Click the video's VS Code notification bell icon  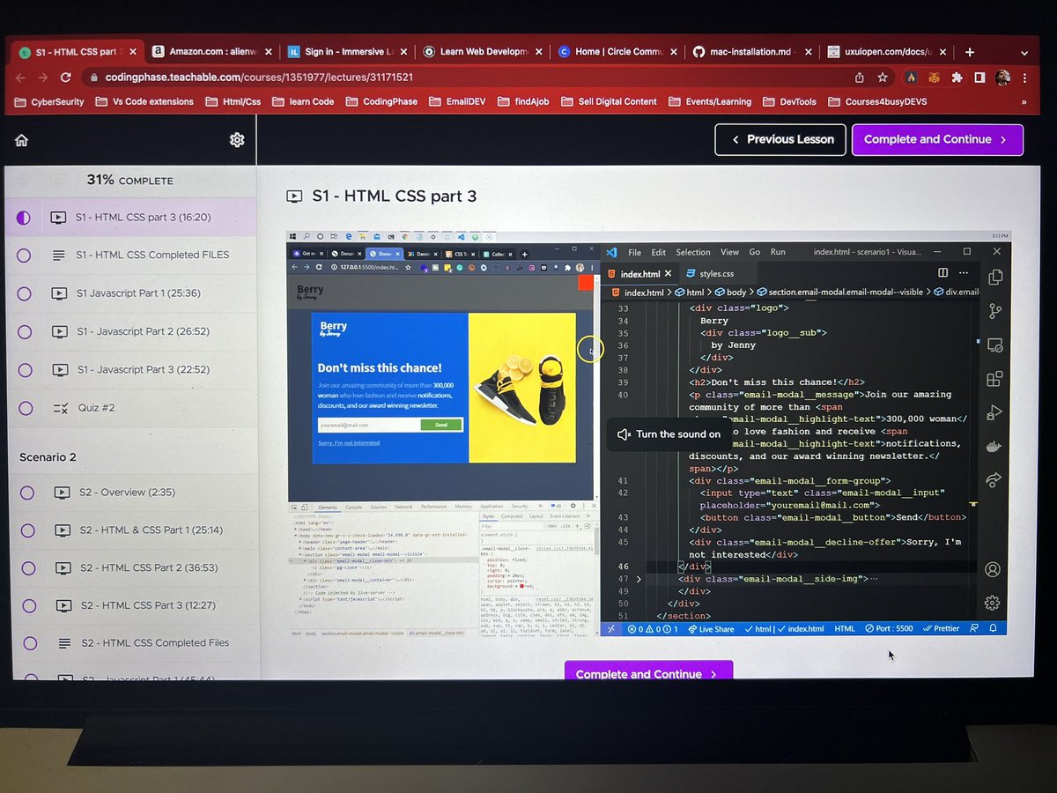[993, 628]
